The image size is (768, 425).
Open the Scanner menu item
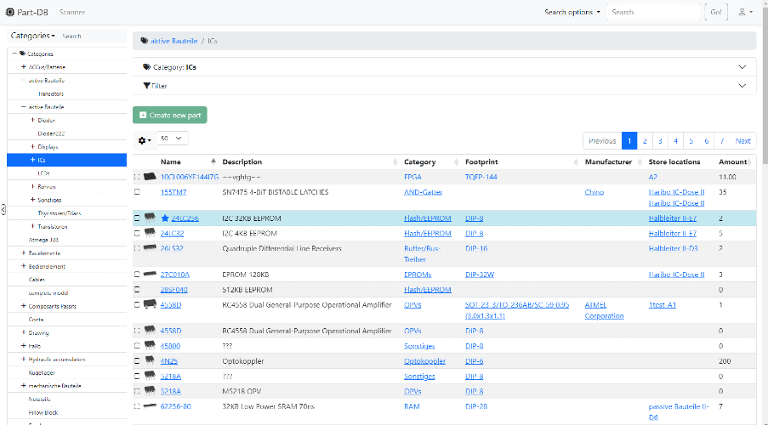click(x=72, y=12)
